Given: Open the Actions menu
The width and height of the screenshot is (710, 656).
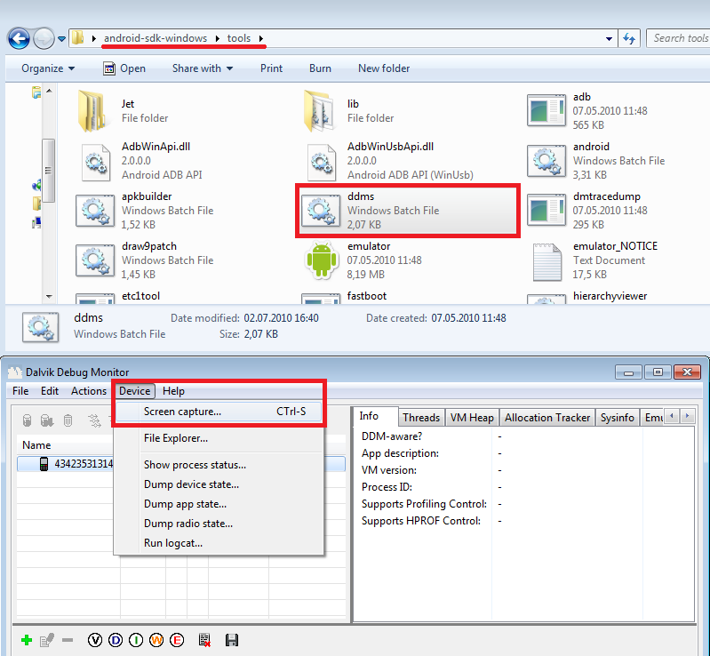Looking at the screenshot, I should pyautogui.click(x=89, y=391).
